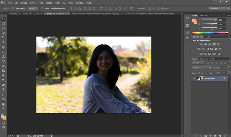
Task: Pick the Eyedropper tool
Action: coord(3,42)
